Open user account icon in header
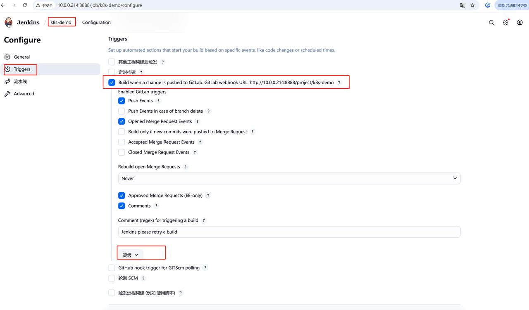Screen dimensions: 529x310 coord(519,23)
